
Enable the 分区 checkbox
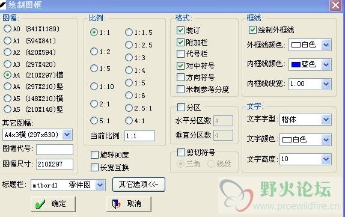(181, 108)
